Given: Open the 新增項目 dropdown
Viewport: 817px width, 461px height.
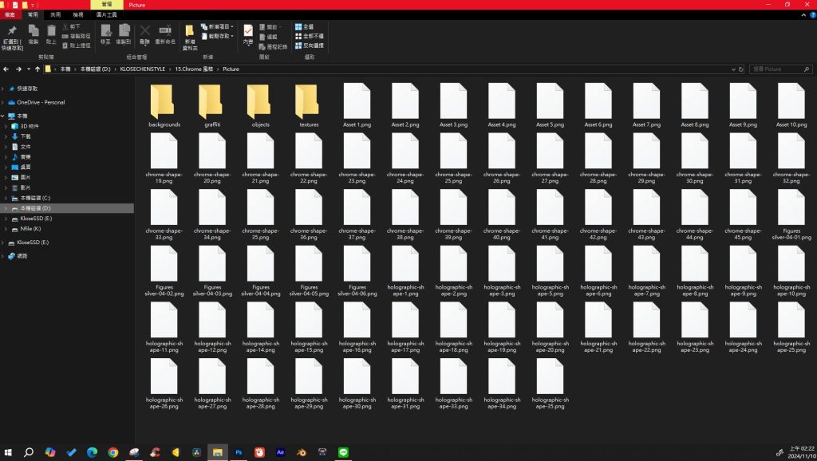Looking at the screenshot, I should (x=219, y=26).
